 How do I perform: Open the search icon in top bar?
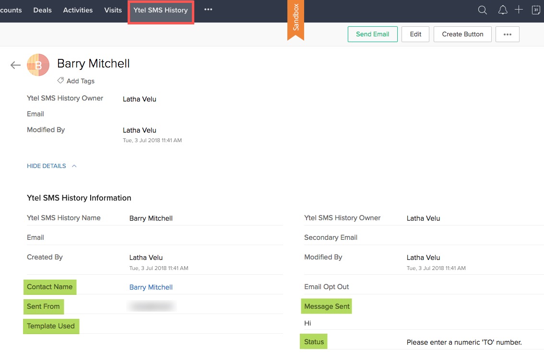pyautogui.click(x=483, y=10)
